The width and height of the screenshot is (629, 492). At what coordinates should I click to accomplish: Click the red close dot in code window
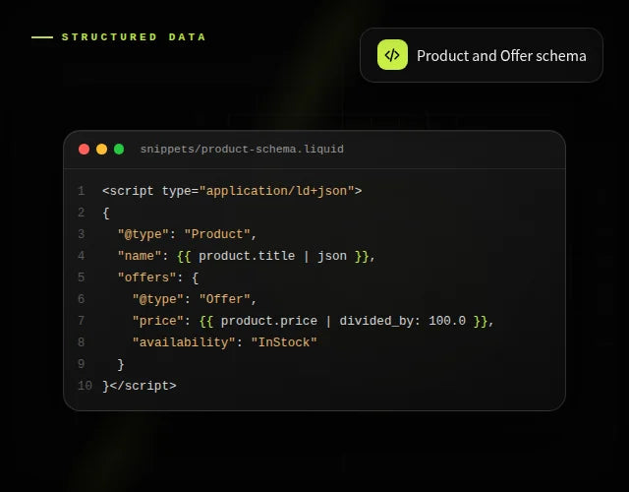click(x=85, y=150)
